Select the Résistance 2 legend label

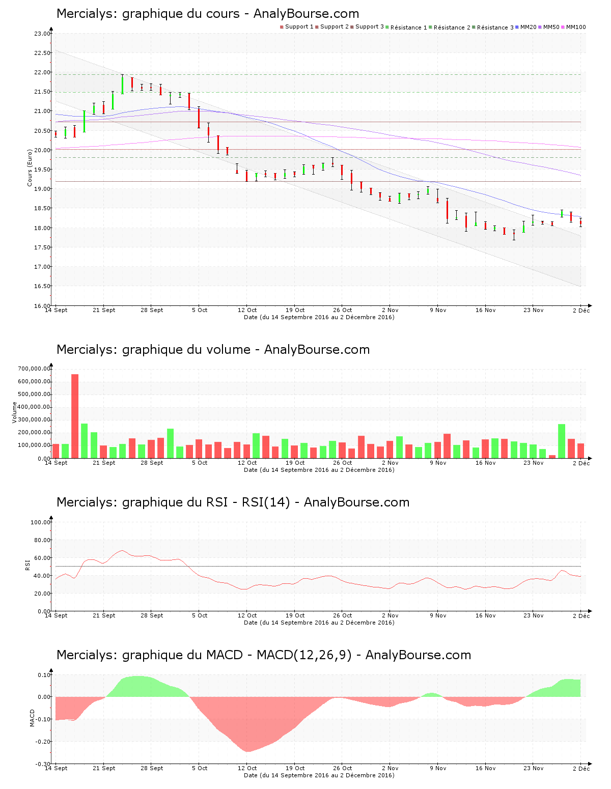coord(452,27)
